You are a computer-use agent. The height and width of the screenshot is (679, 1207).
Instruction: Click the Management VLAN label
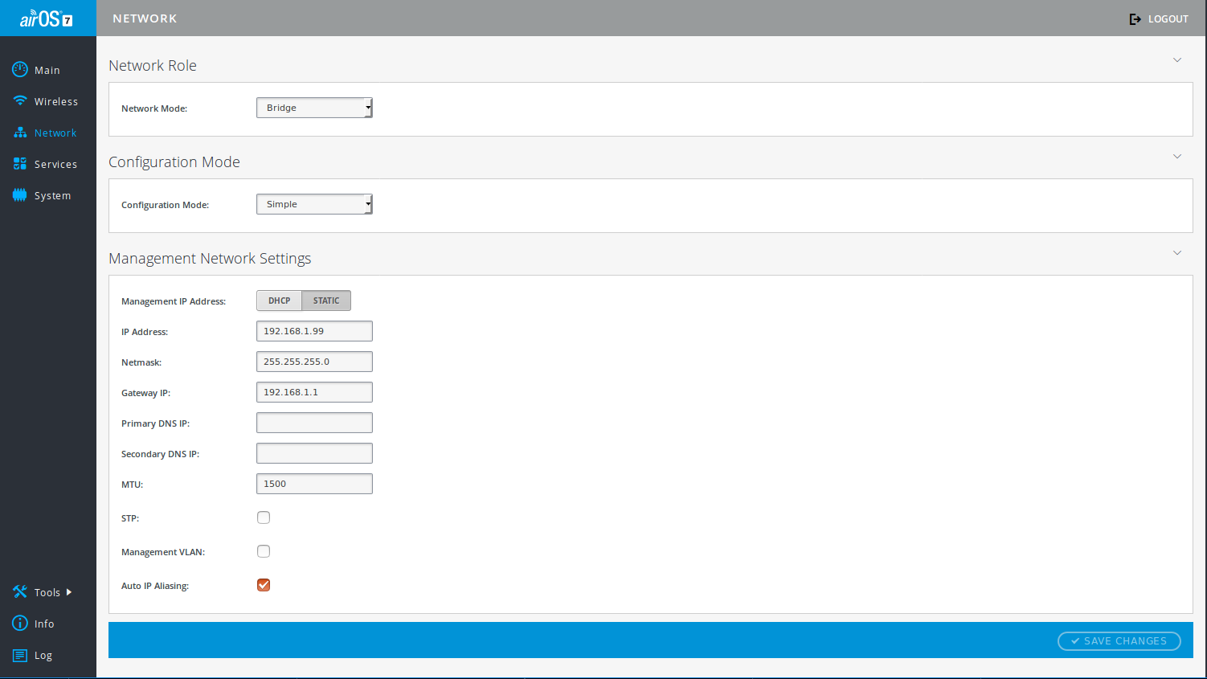pos(163,552)
